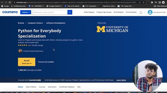Viewport: 167px width, 93px height.
Task: Click Charles Russell Severance's profile photo
Action: [x=20, y=51]
